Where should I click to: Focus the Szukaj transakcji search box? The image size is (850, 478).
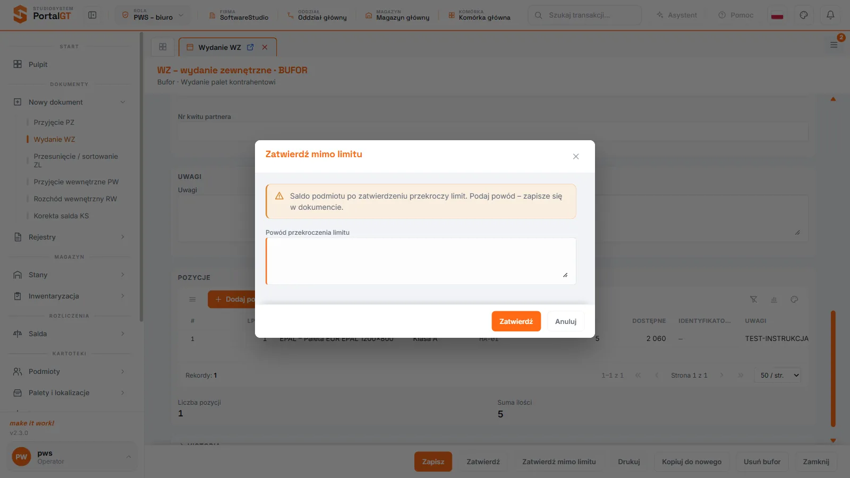click(584, 15)
